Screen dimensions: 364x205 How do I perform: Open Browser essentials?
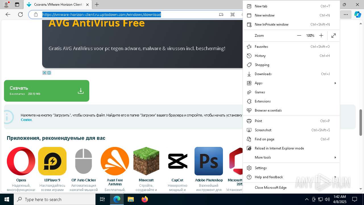point(291,110)
